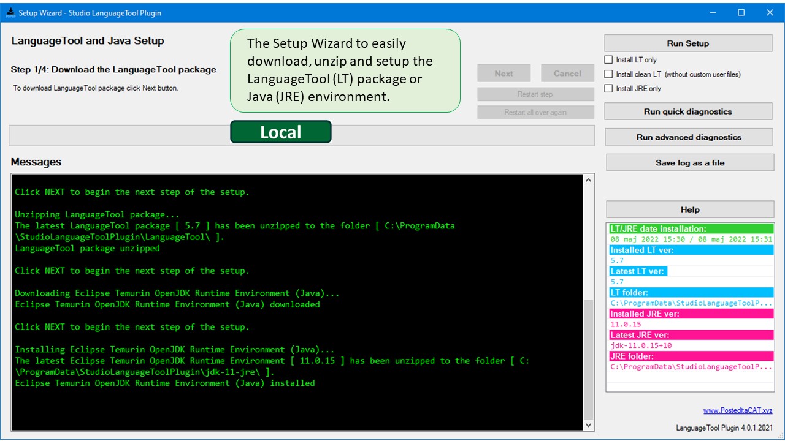Select the LT folder path entry

tap(691, 303)
